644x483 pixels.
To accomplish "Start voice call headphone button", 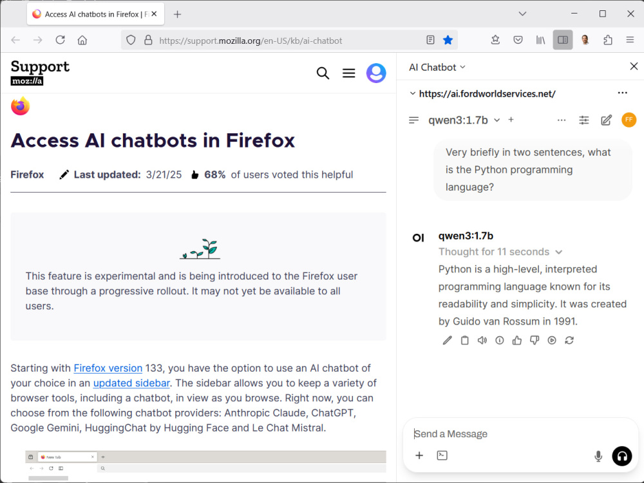I will [x=622, y=456].
